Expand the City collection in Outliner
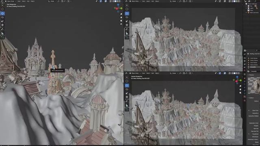The image size is (260, 146). (247, 6)
